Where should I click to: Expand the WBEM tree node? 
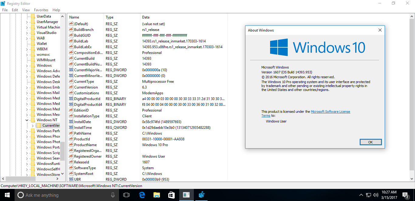pos(27,49)
